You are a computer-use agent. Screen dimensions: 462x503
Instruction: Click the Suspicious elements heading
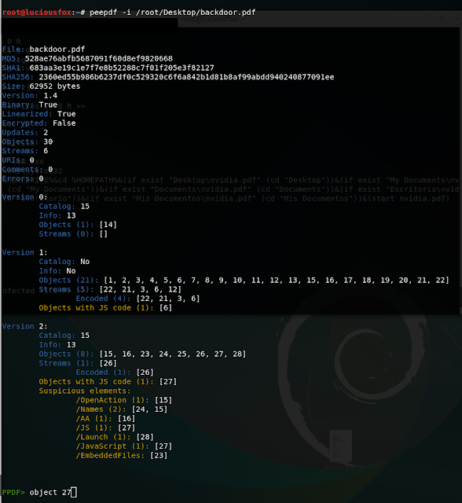point(85,391)
